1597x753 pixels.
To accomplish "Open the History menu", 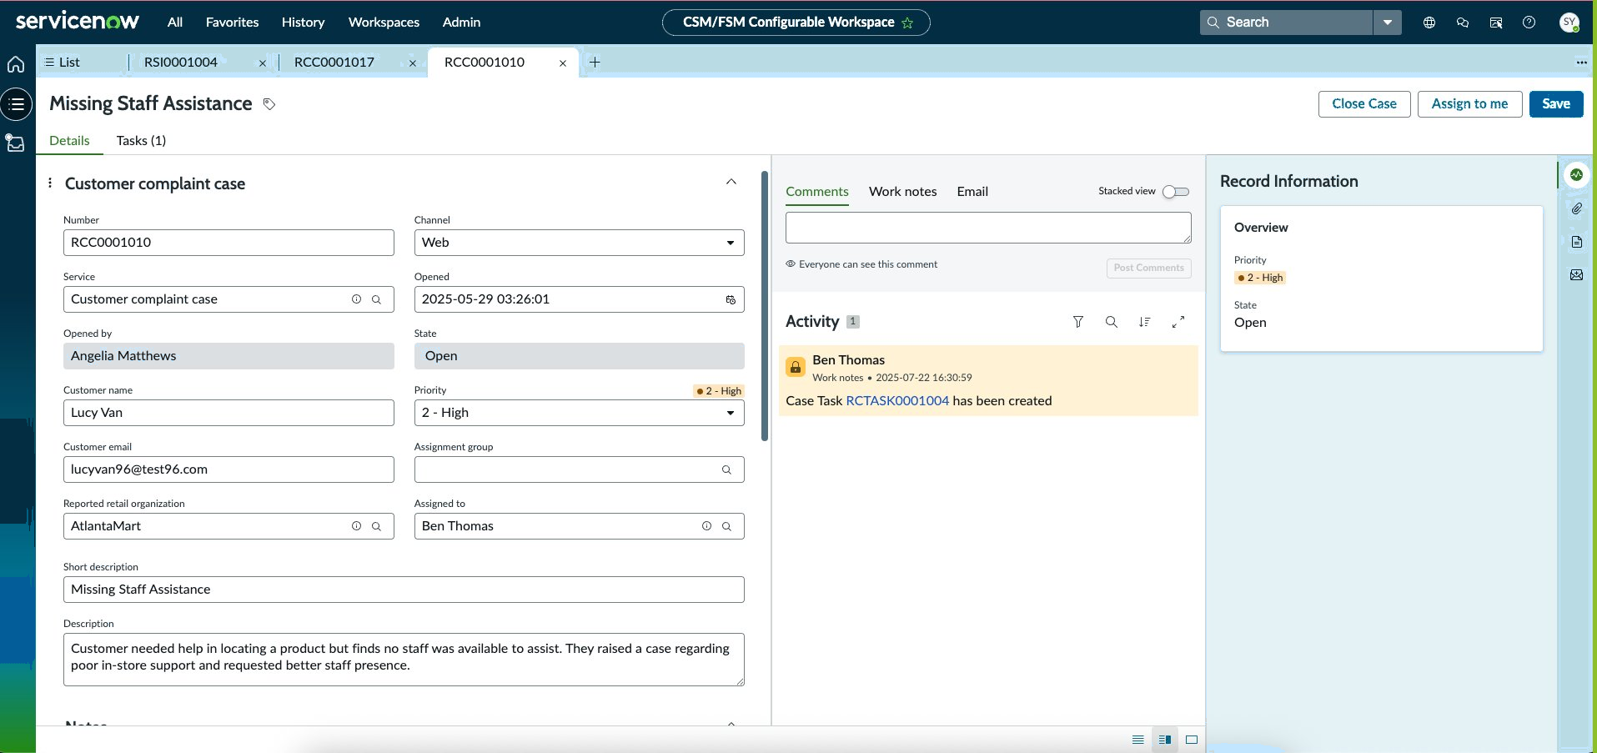I will [x=303, y=23].
